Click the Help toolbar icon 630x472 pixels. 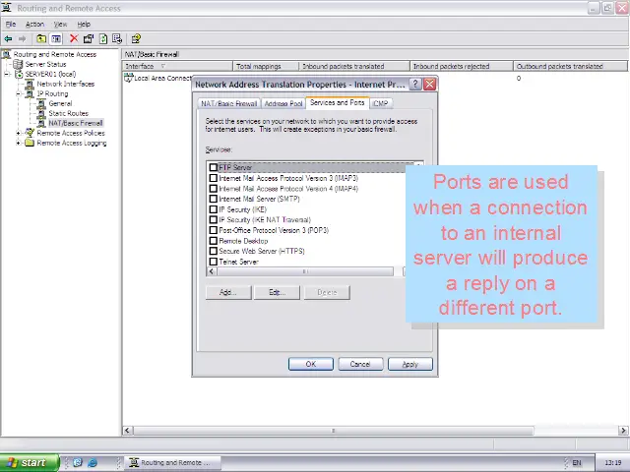pos(136,39)
